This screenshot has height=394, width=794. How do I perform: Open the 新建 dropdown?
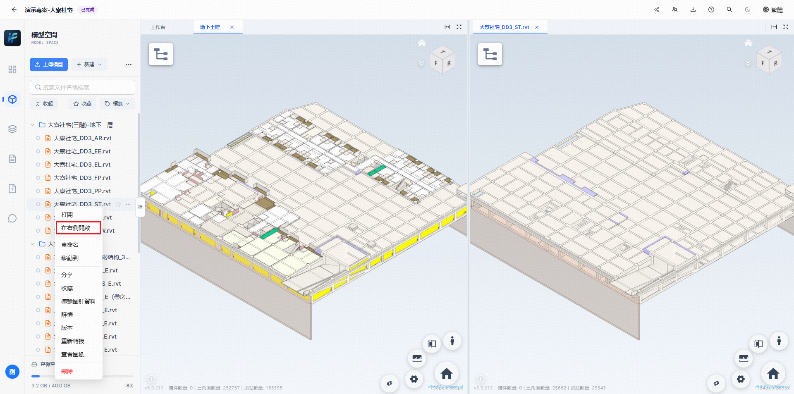(89, 64)
